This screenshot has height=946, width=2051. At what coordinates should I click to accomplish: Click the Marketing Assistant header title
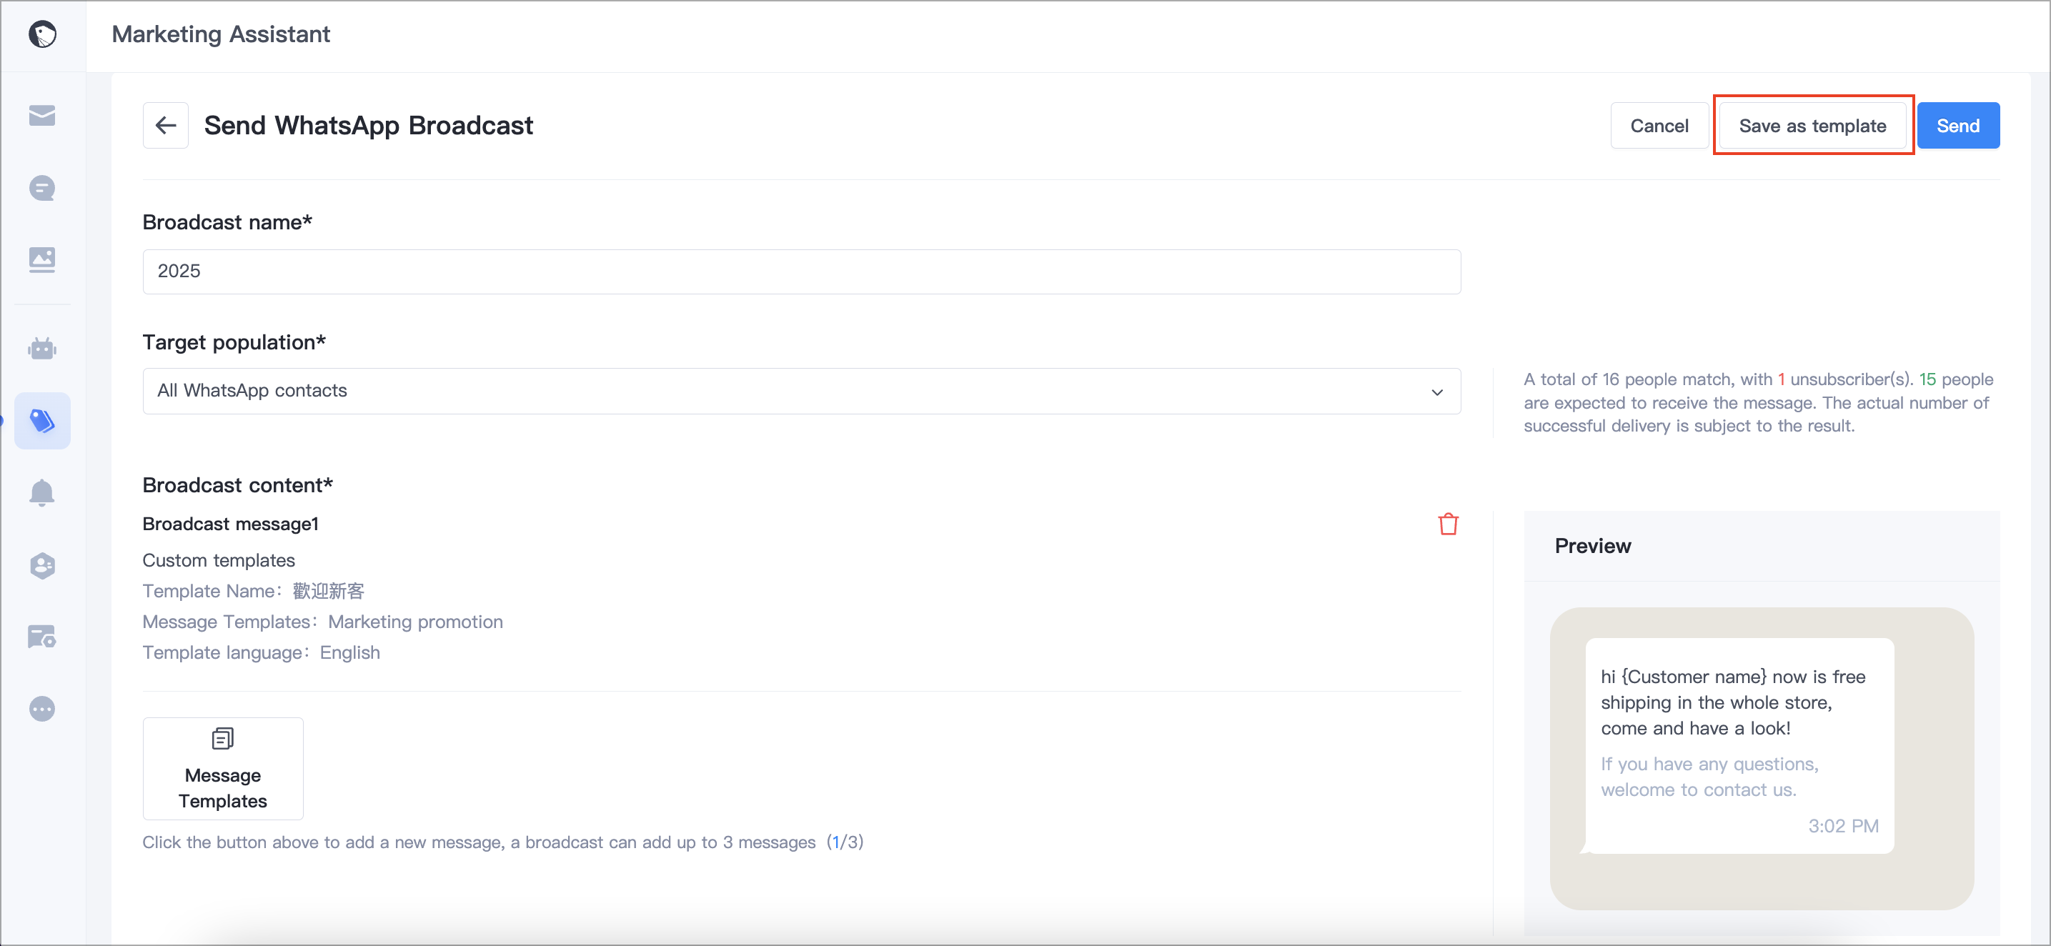221,34
